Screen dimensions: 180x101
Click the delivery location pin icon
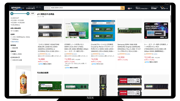tap(27, 8)
